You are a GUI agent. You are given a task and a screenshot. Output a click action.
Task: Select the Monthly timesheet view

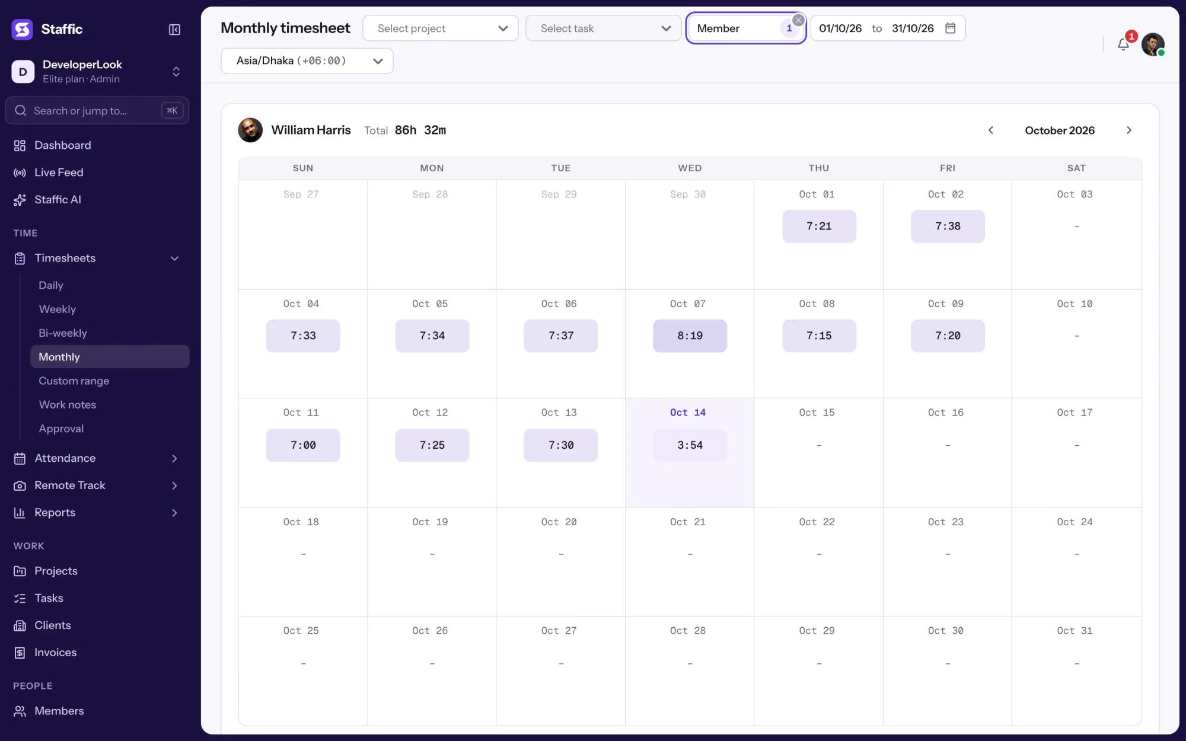tap(110, 357)
